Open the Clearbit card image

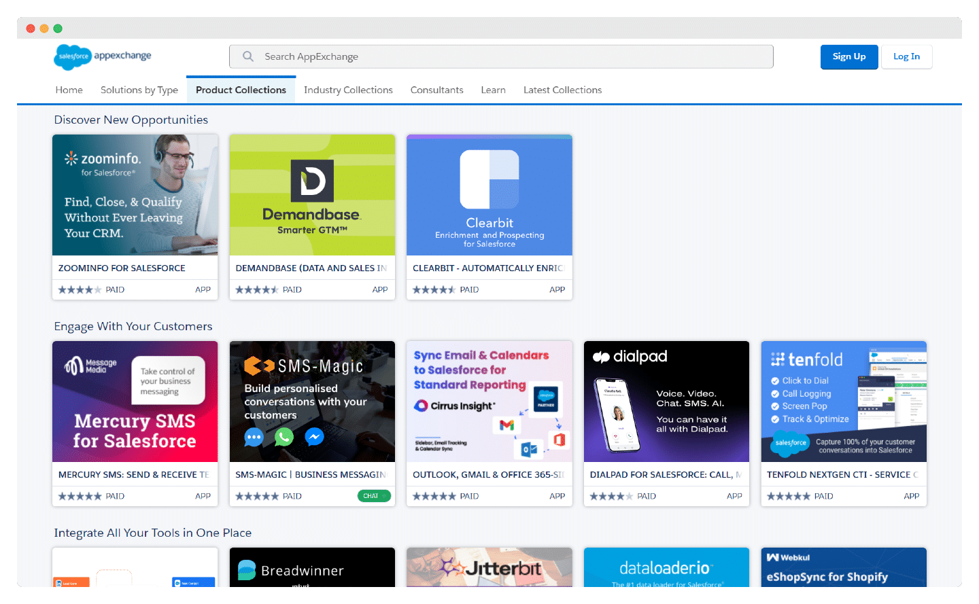489,195
